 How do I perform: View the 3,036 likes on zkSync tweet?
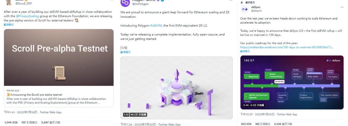point(283,124)
